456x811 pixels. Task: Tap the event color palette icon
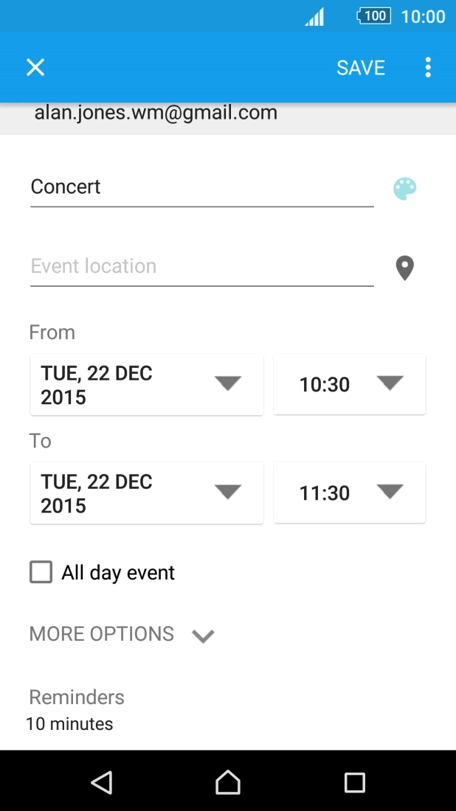[x=404, y=189]
